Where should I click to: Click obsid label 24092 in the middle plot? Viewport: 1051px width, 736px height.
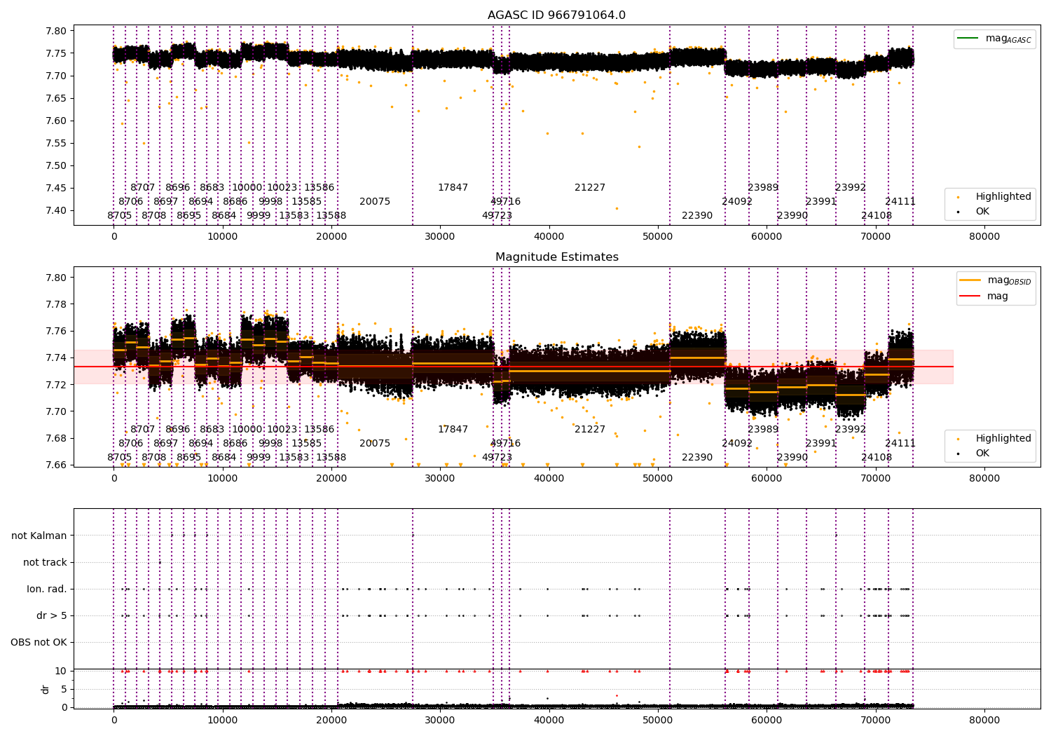coord(737,443)
